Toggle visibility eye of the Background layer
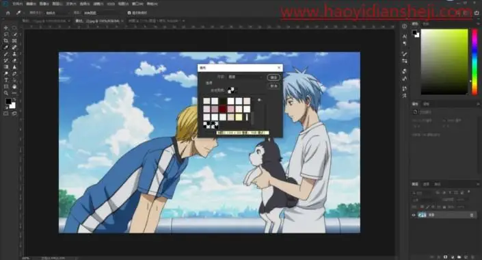 pos(414,215)
